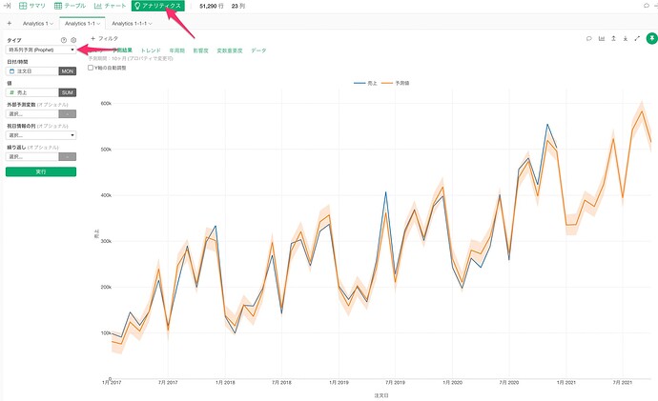
Task: Click the 51,290 行 row count
Action: coord(212,7)
